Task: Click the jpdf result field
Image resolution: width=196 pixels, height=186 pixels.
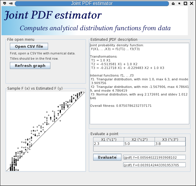Action: pos(154,157)
